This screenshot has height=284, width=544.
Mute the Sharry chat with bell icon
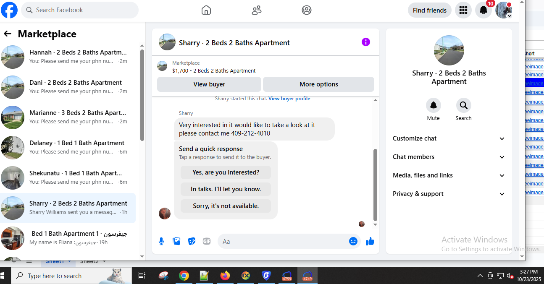(433, 105)
